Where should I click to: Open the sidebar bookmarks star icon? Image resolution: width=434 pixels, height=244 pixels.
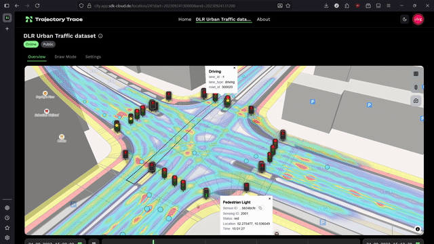[7, 228]
